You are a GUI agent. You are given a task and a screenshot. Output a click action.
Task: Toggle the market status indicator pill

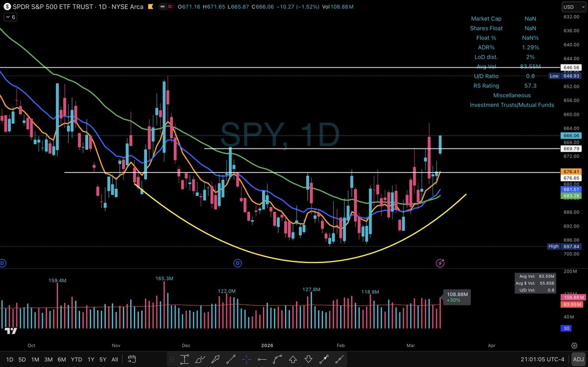click(x=165, y=7)
